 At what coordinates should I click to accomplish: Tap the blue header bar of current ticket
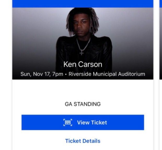pos(83,3)
